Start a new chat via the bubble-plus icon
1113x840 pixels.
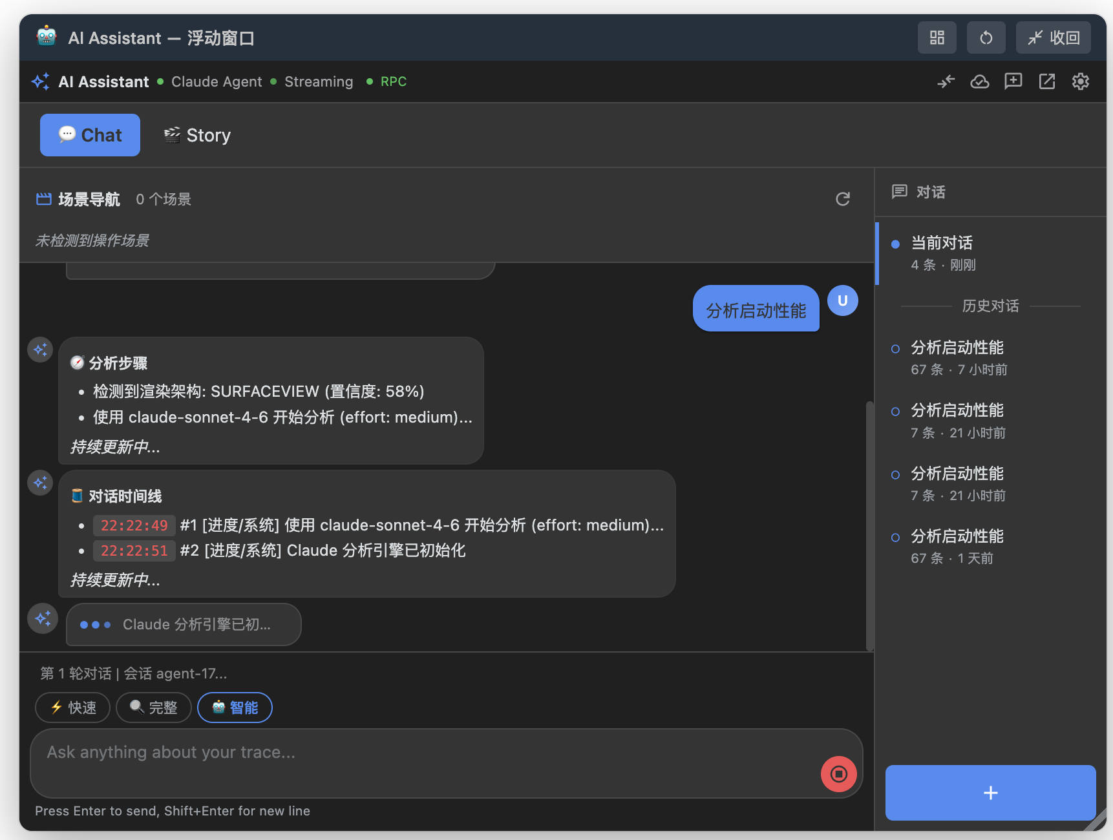[1013, 81]
